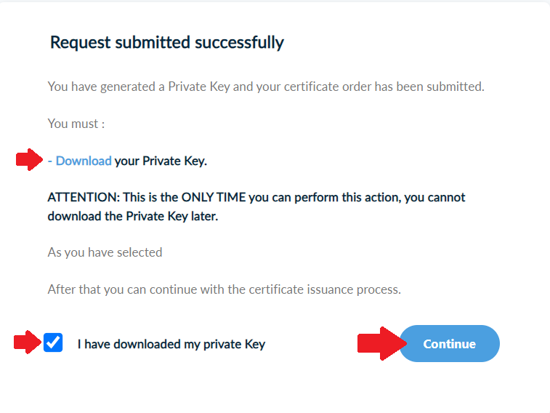This screenshot has width=550, height=413.
Task: Untick the "I have downloaded my private Key" checkbox
Action: pos(53,342)
